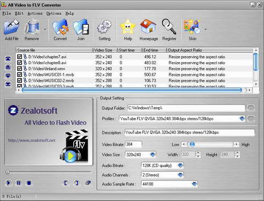Click the quality slider right arrow

[x=237, y=144]
